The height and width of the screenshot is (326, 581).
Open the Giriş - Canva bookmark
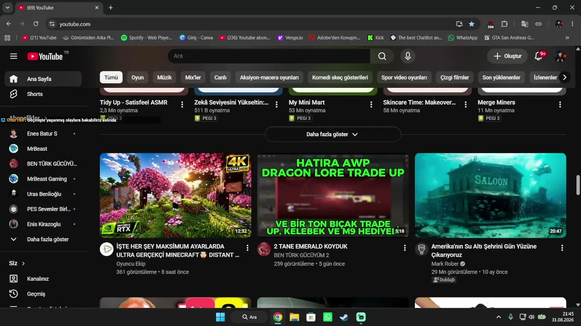pos(196,38)
